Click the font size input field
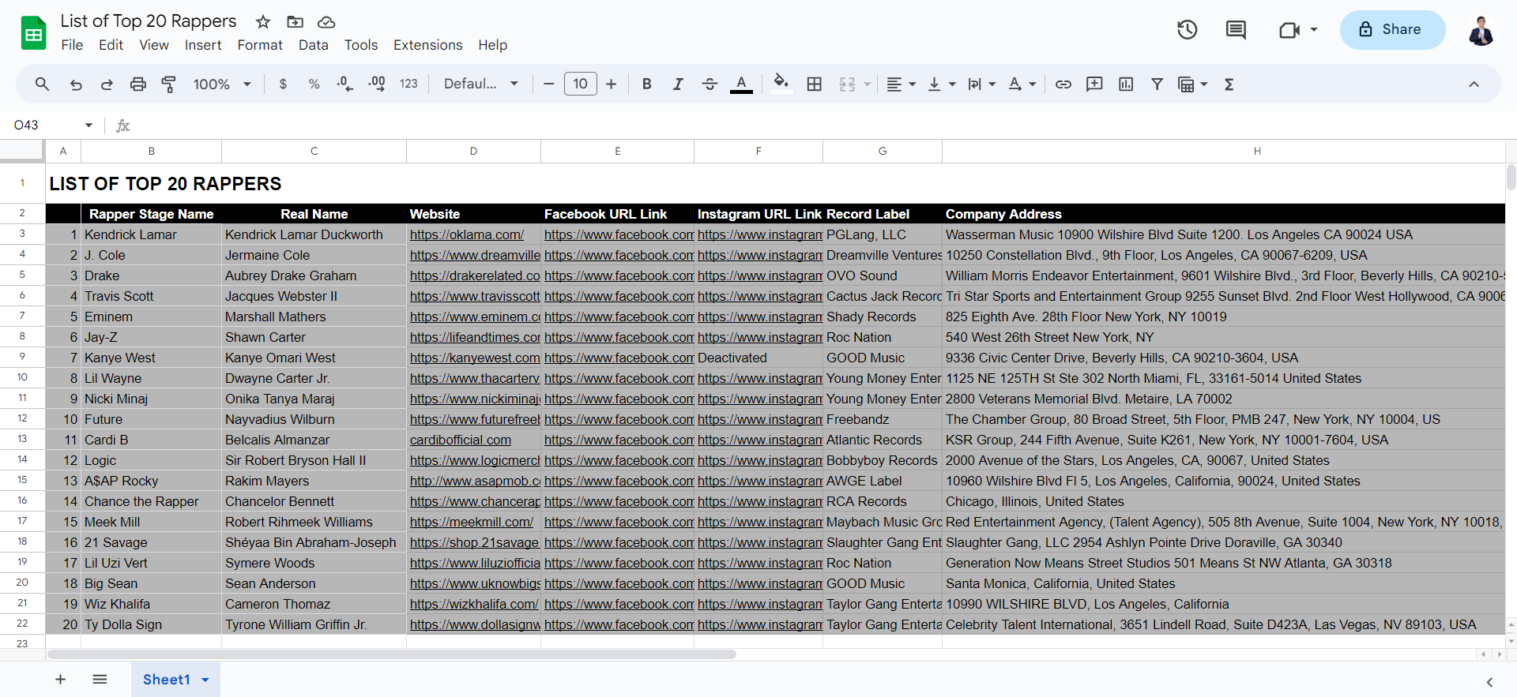The height and width of the screenshot is (697, 1517). [580, 84]
